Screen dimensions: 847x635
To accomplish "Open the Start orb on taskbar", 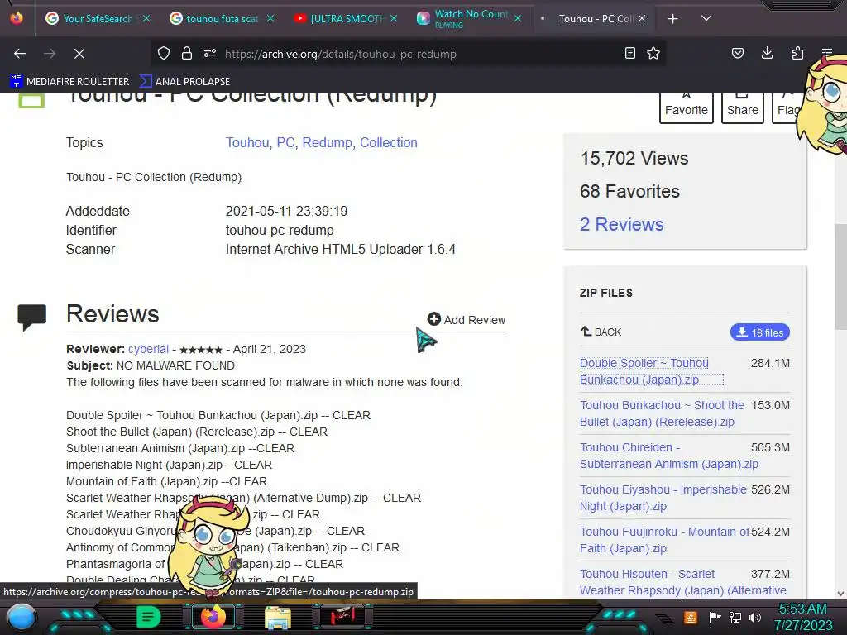I will (x=22, y=617).
